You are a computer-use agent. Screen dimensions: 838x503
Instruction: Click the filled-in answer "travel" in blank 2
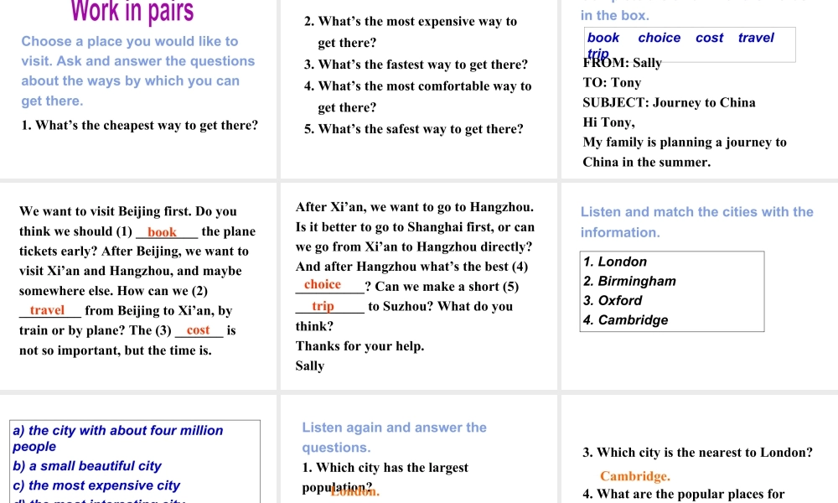click(47, 310)
